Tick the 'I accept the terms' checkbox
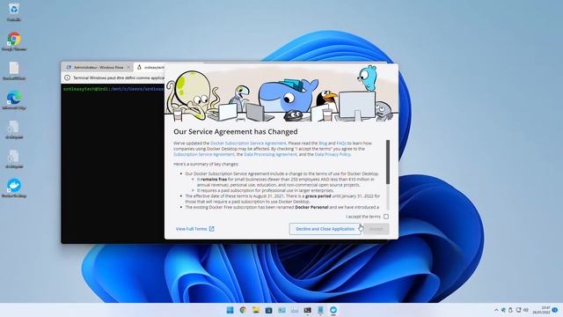Screen dimensions: 563x317 [x=386, y=217]
